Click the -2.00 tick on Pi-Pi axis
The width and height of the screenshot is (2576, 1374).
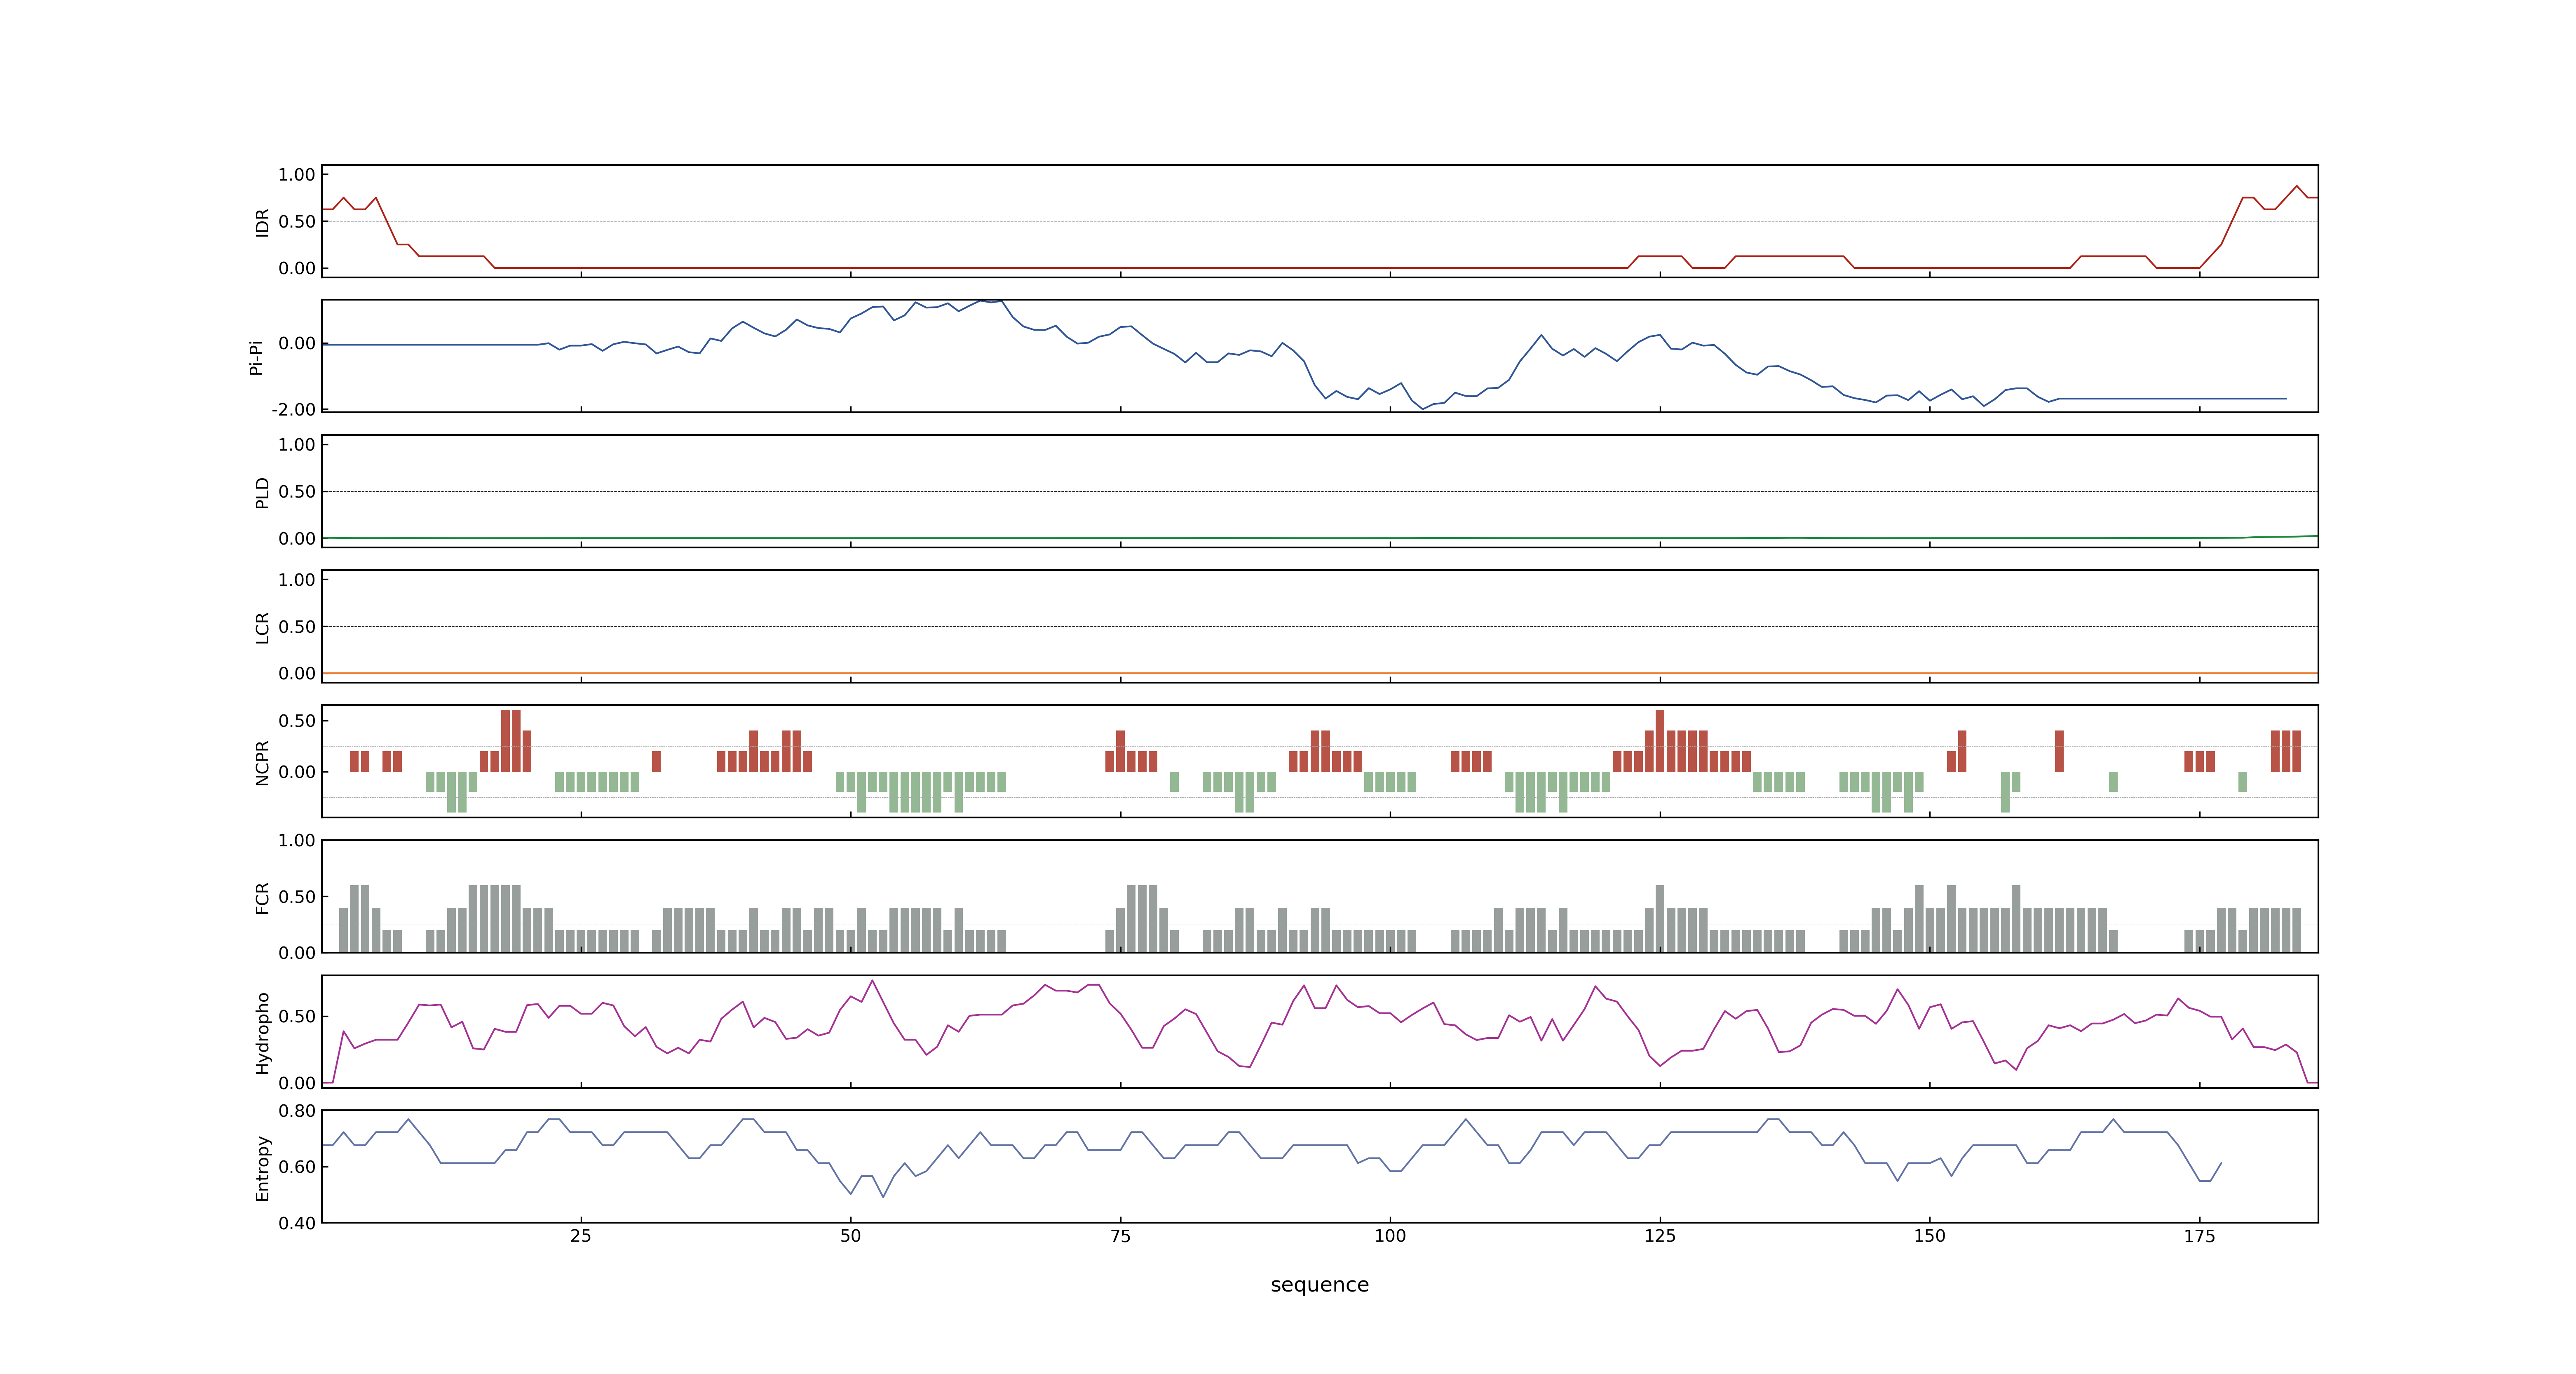click(293, 410)
